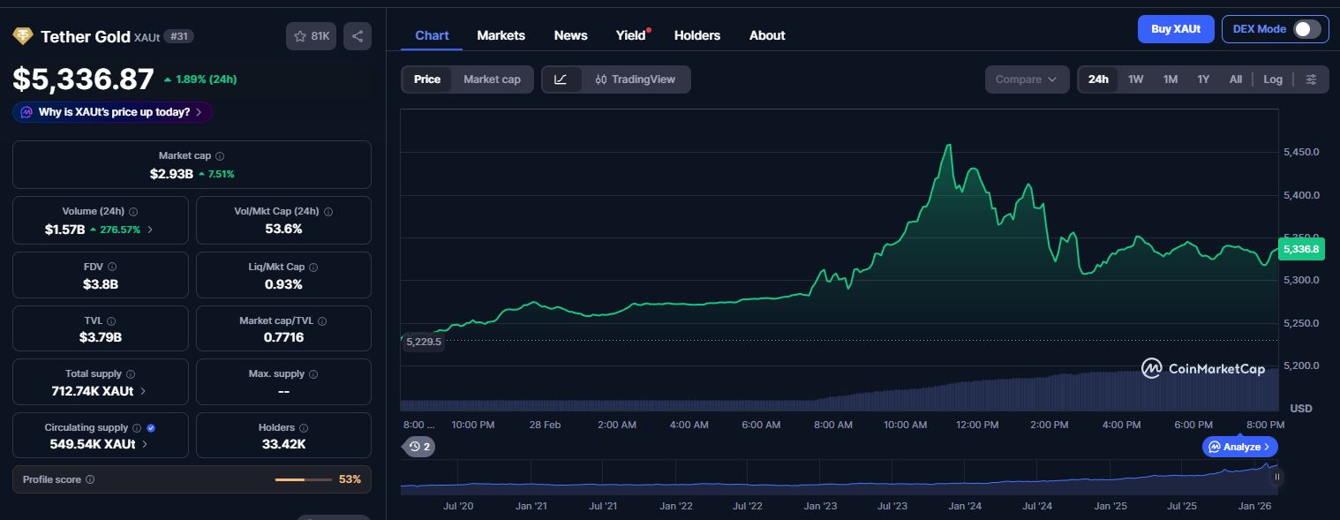Add XAUt to watchlist via 81K star
The width and height of the screenshot is (1340, 520).
(311, 36)
